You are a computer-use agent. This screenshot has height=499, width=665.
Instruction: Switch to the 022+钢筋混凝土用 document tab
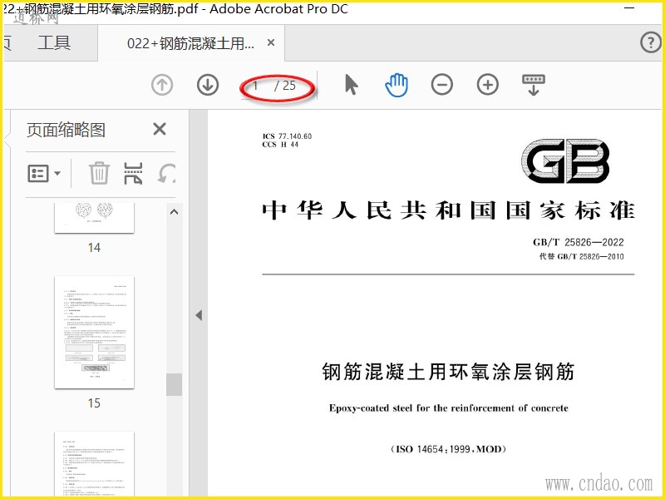click(x=191, y=43)
